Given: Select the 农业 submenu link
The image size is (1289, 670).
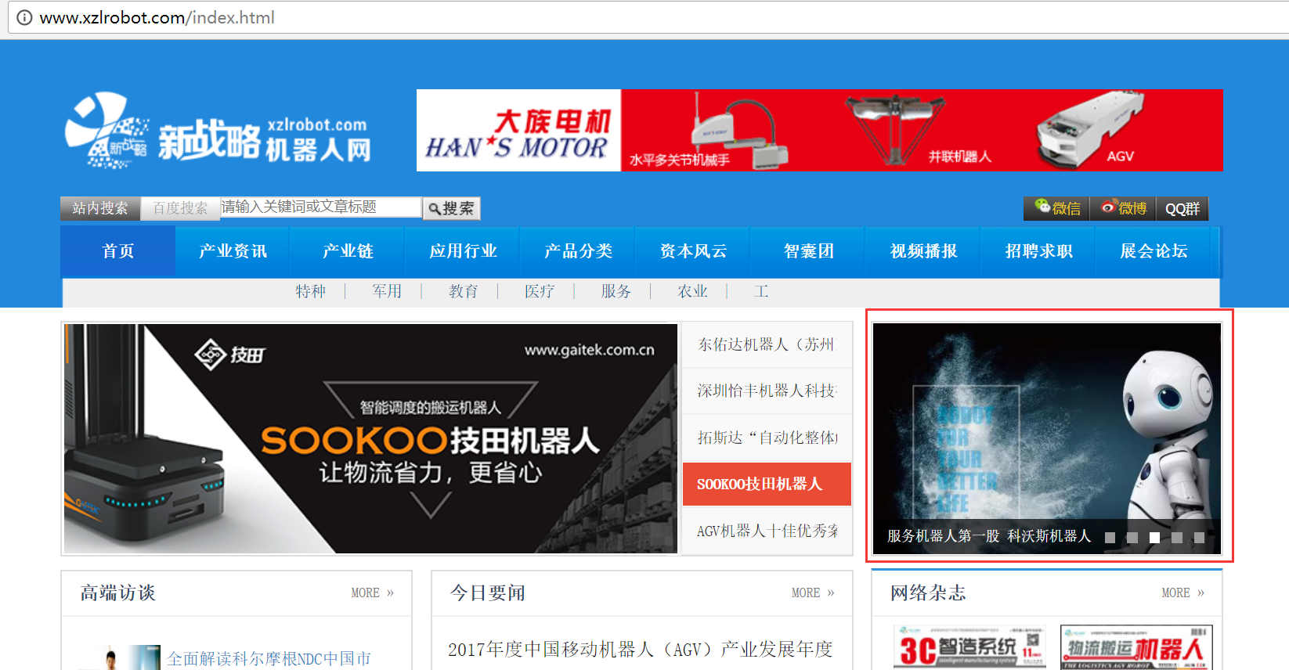Looking at the screenshot, I should pos(692,291).
